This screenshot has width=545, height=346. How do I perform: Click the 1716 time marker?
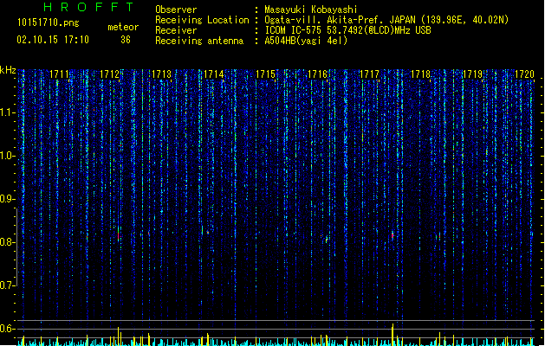tap(317, 74)
